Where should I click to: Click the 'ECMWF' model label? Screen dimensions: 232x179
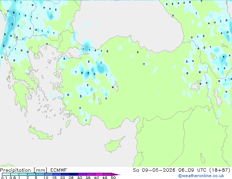(59, 170)
